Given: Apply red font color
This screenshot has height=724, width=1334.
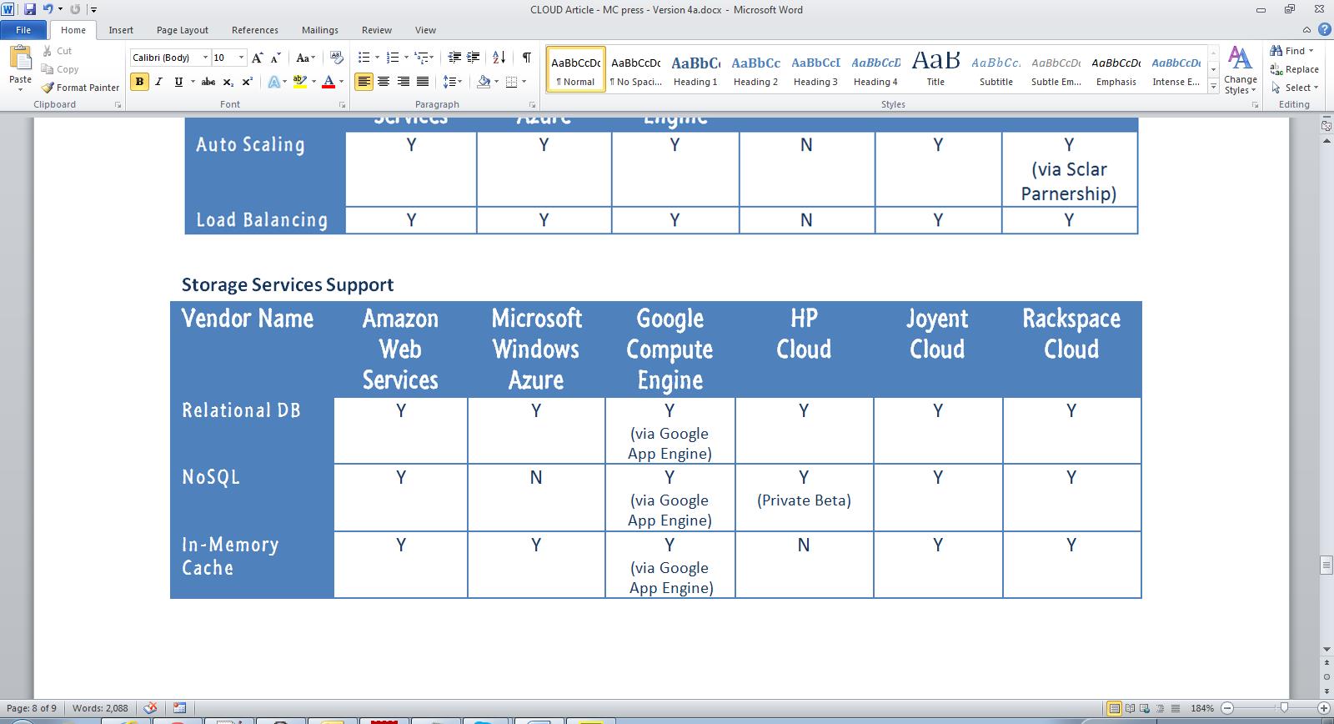Looking at the screenshot, I should coord(328,82).
